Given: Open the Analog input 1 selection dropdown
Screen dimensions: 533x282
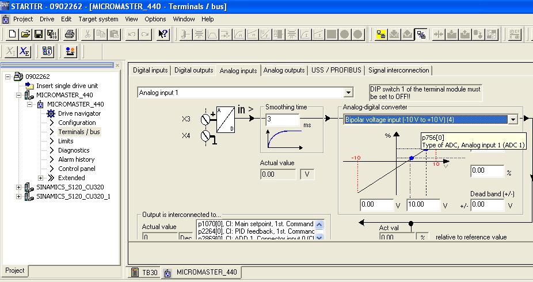Looking at the screenshot, I should point(348,93).
